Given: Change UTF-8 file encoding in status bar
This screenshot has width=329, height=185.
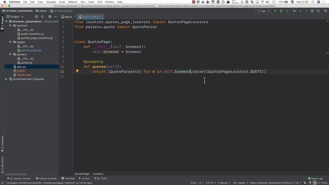Looking at the screenshot, I should click(210, 183).
